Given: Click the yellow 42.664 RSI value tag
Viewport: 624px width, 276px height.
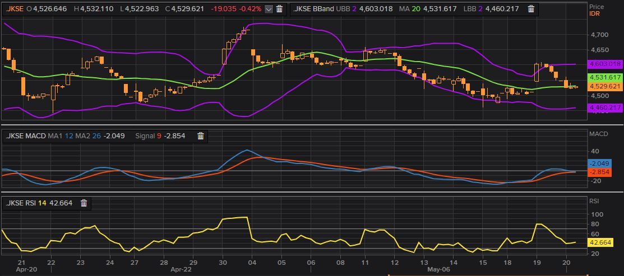Looking at the screenshot, I should 600,242.
